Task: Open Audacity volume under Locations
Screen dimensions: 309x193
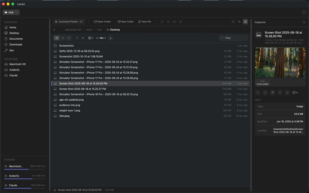Action: coord(14,70)
